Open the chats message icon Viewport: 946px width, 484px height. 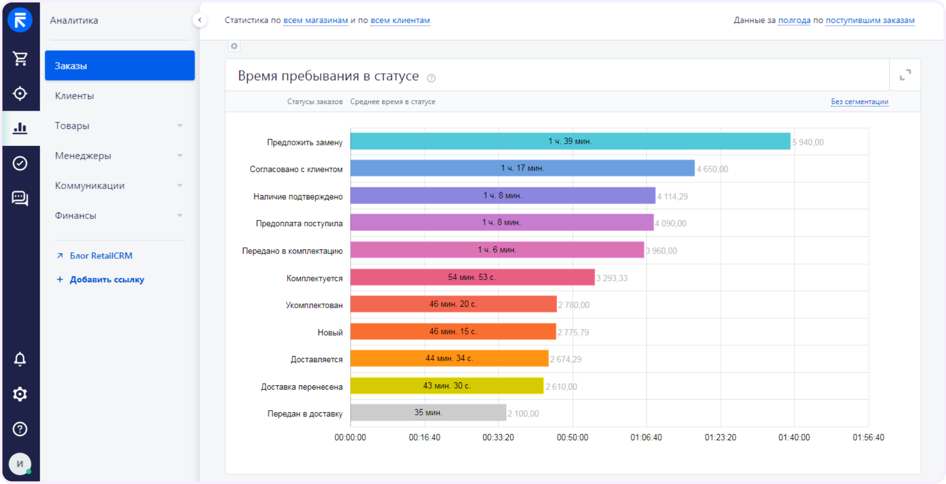20,198
